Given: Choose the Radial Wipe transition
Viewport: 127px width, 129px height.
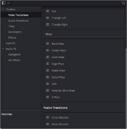Looking at the screenshot, I should point(58,71).
